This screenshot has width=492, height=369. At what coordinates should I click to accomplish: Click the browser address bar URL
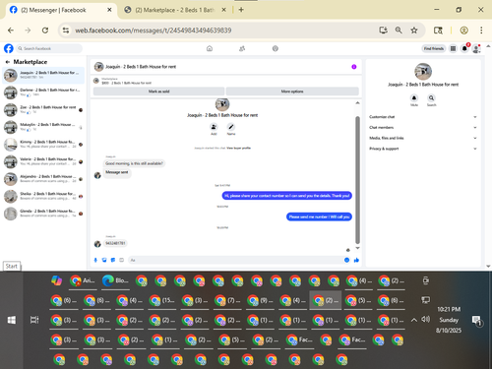154,31
